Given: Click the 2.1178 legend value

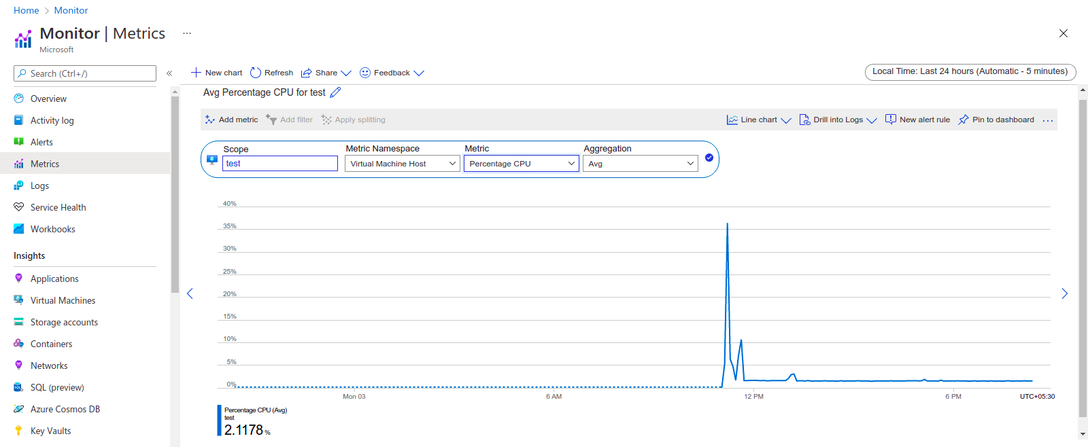Looking at the screenshot, I should coord(243,430).
